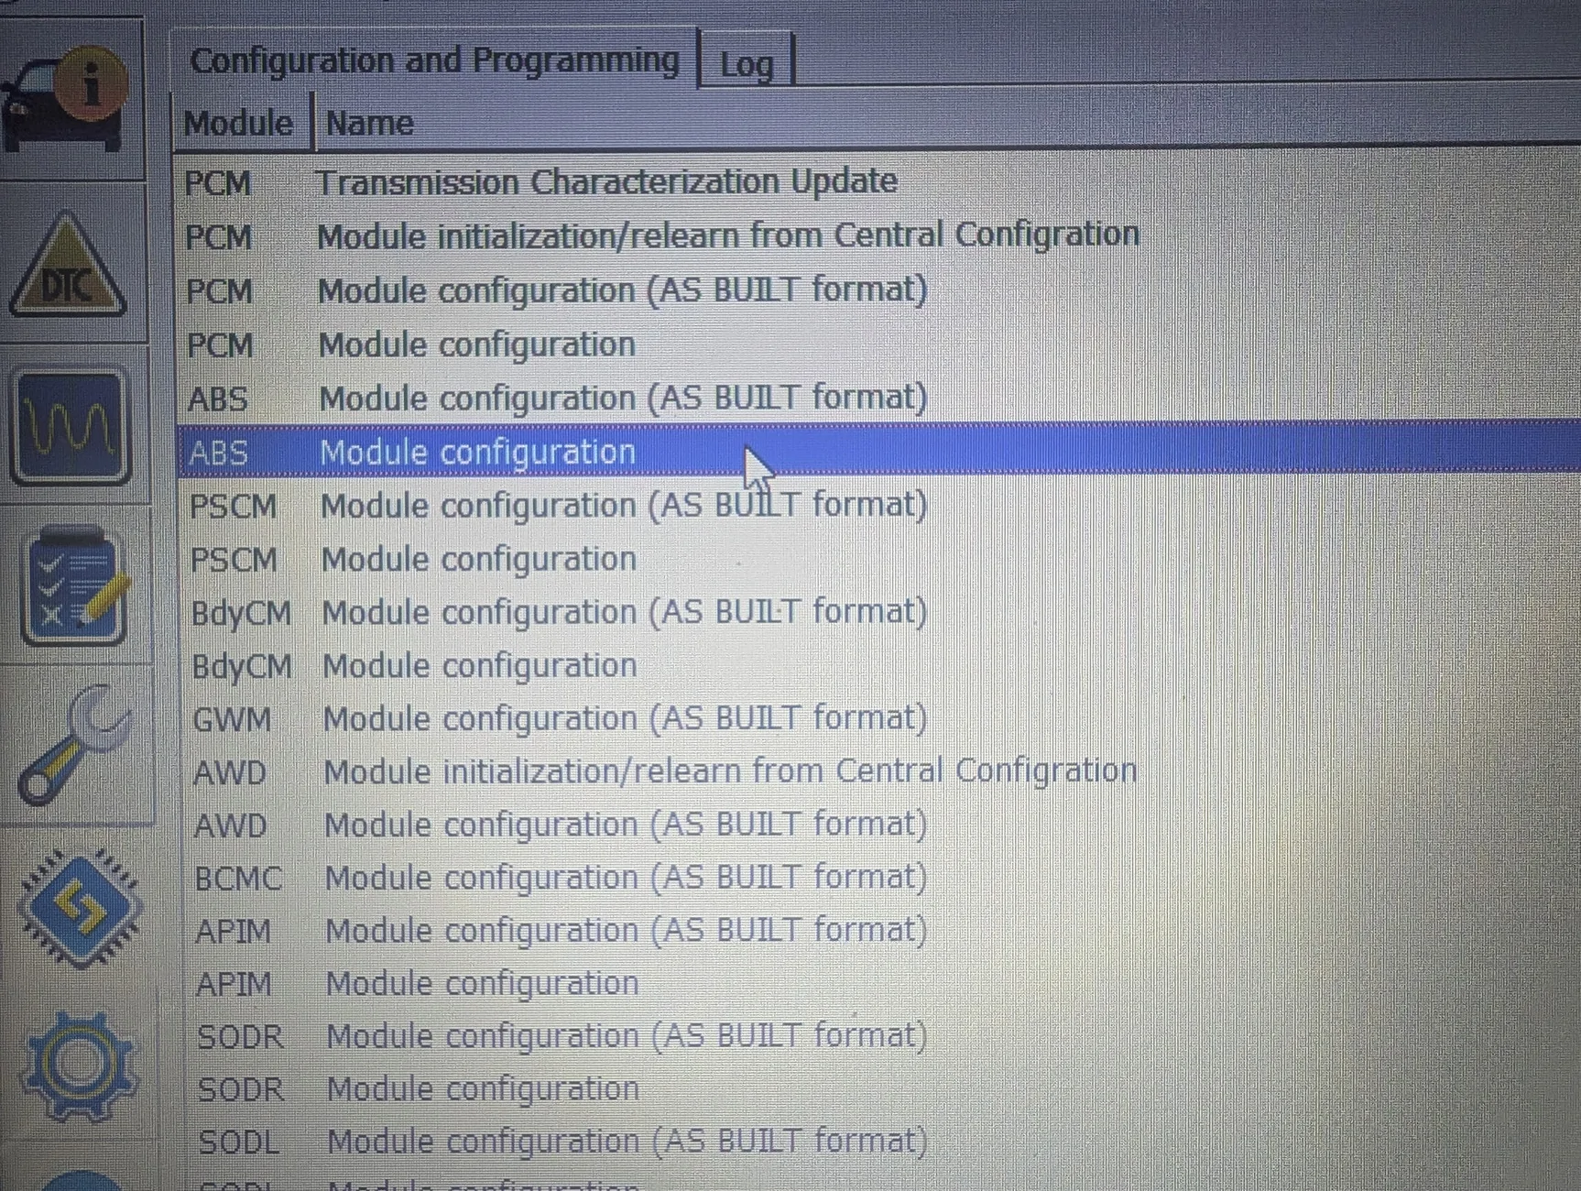This screenshot has height=1191, width=1581.
Task: Select ABS Module configuration (AS BUILT format)
Action: tap(878, 398)
